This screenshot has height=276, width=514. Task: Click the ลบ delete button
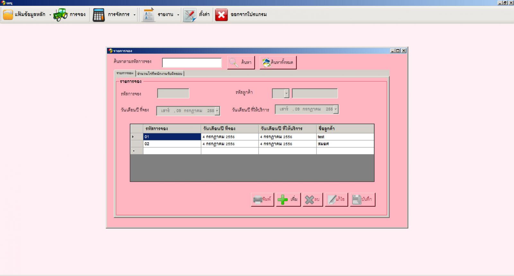pyautogui.click(x=313, y=200)
